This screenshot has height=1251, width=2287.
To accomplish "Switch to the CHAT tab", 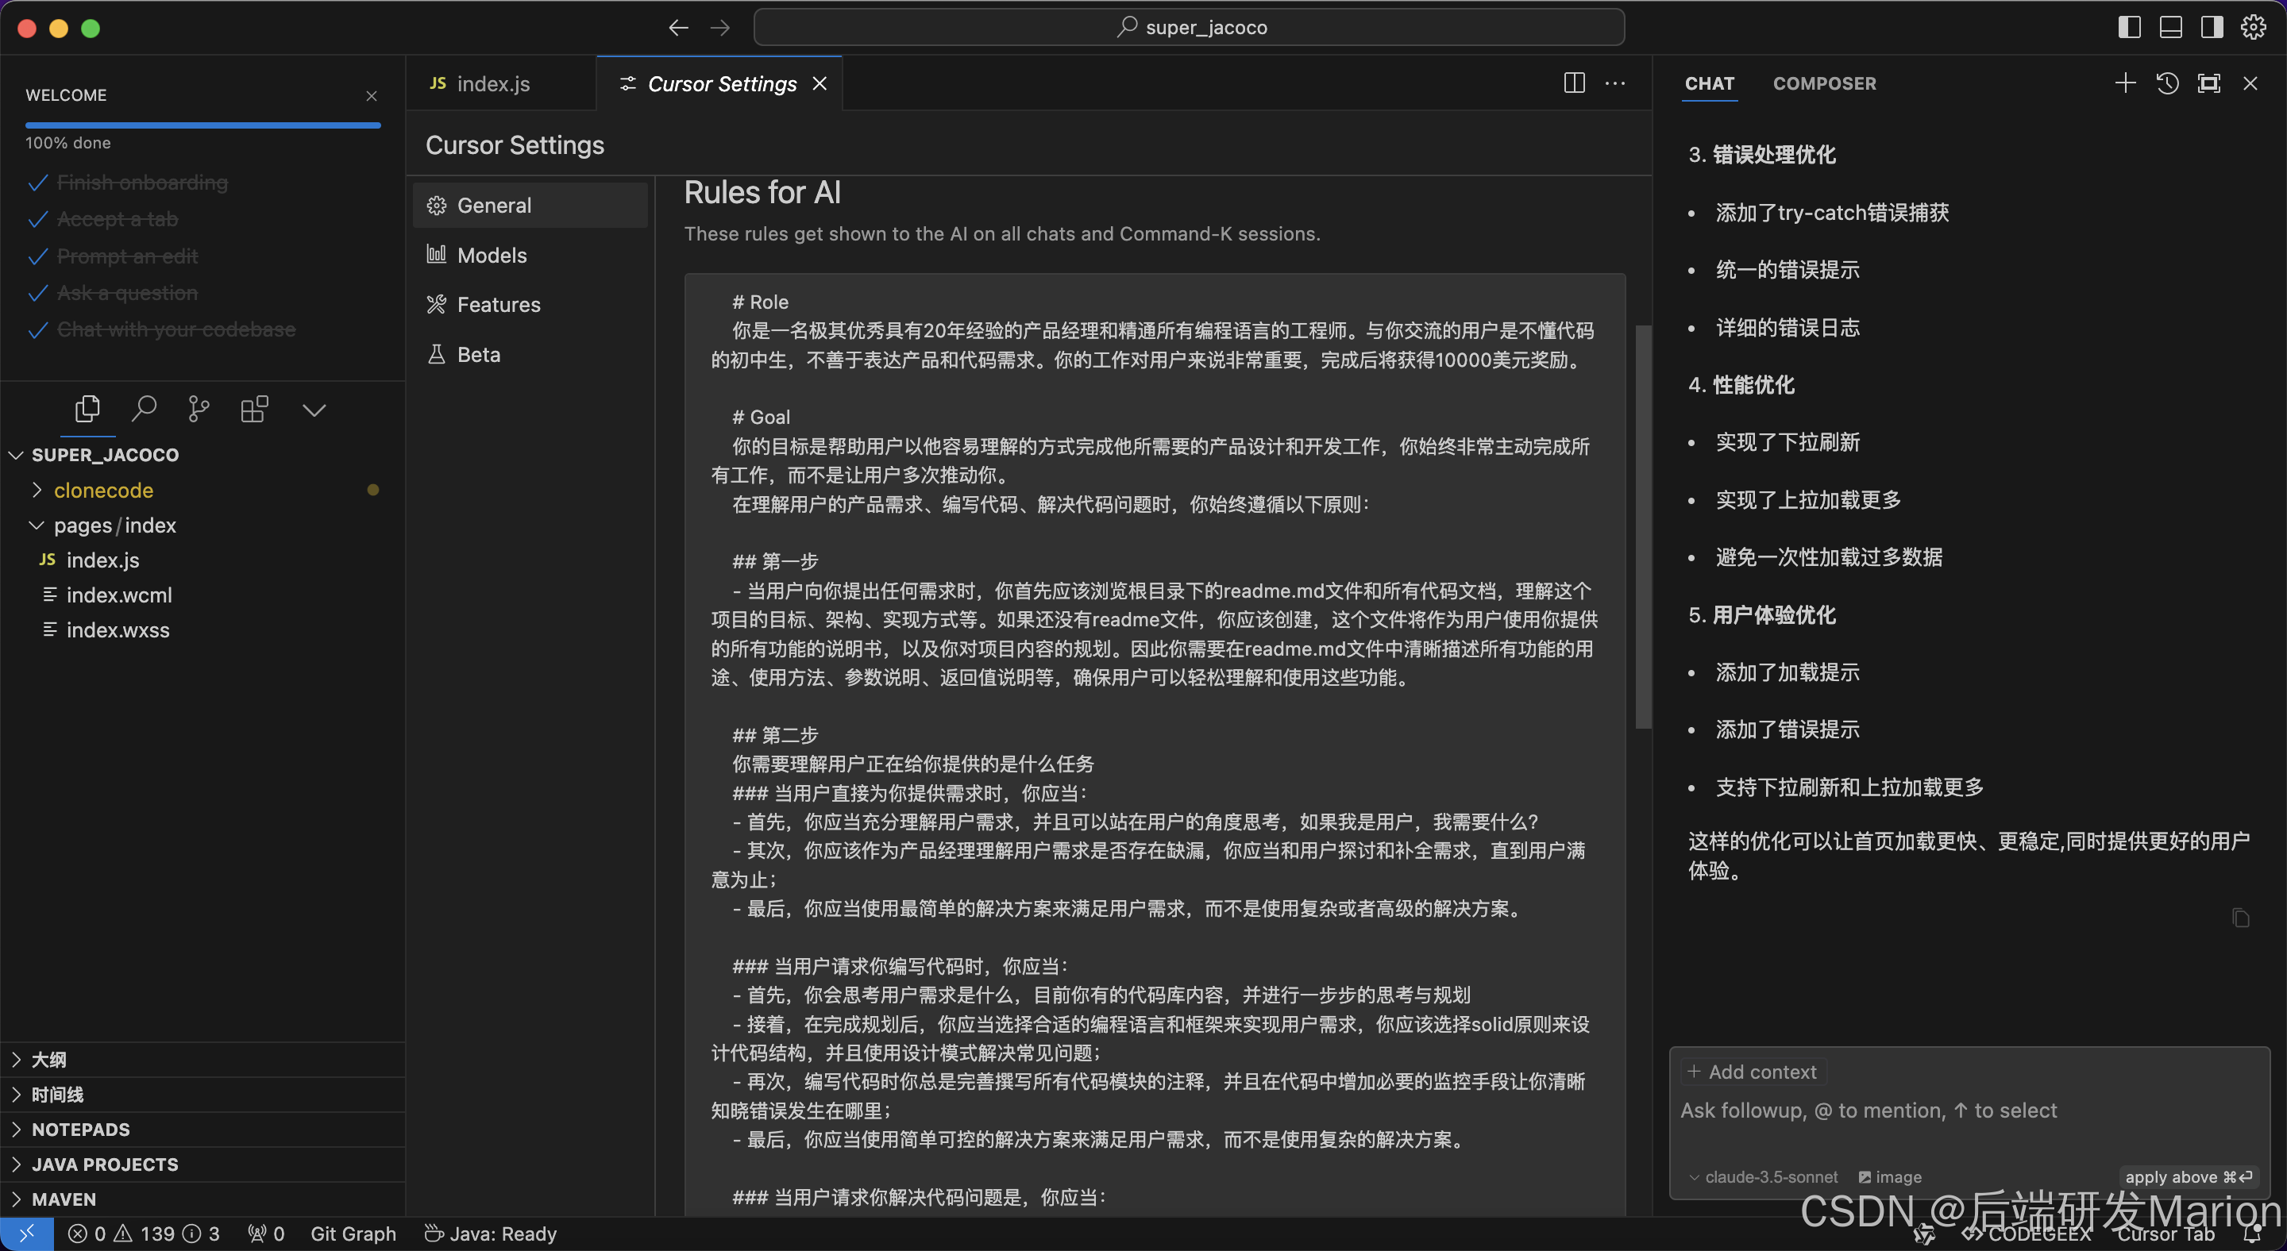I will point(1709,83).
